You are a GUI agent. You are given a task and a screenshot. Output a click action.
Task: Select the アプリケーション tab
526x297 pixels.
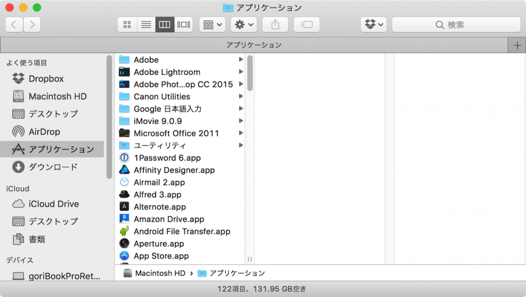(254, 45)
